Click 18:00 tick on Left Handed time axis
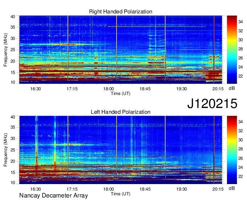The height and width of the screenshot is (200, 247). [109, 189]
